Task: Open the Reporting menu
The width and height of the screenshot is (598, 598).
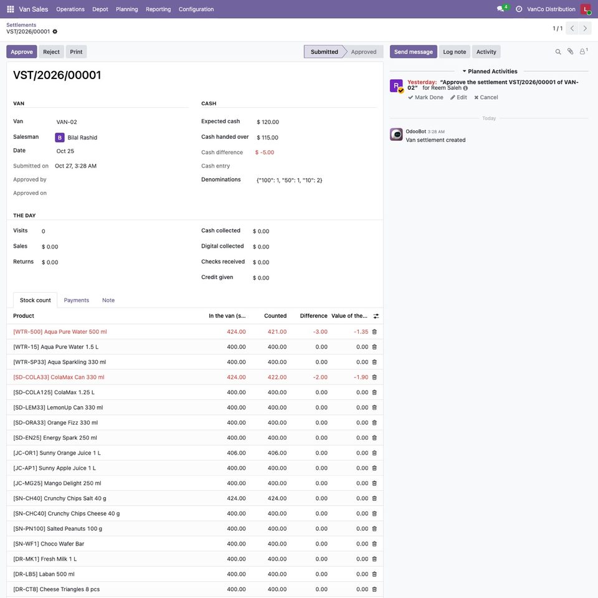Action: (x=158, y=9)
